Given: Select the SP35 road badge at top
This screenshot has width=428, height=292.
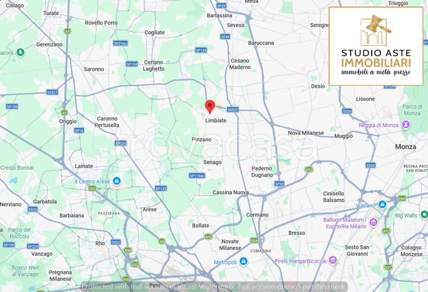Looking at the screenshot, I should tap(221, 5).
